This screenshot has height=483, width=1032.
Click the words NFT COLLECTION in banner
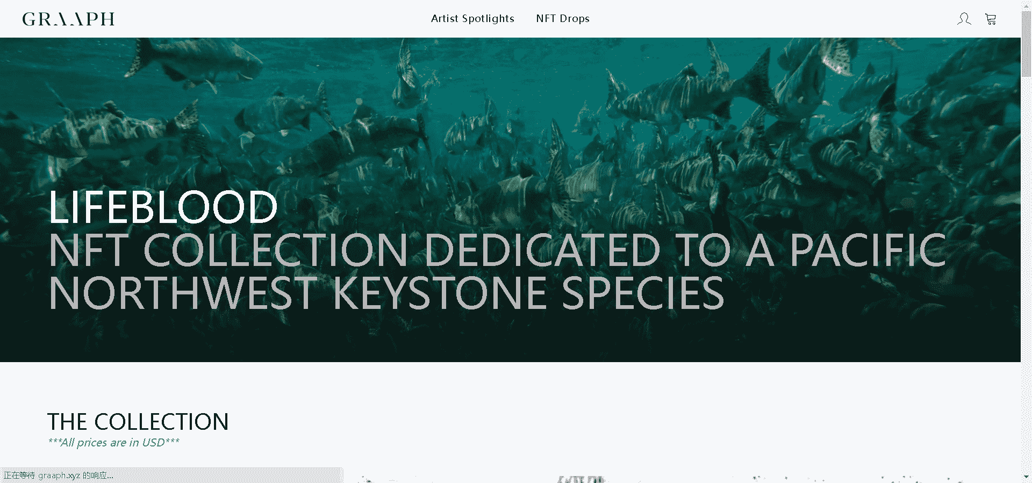point(228,250)
